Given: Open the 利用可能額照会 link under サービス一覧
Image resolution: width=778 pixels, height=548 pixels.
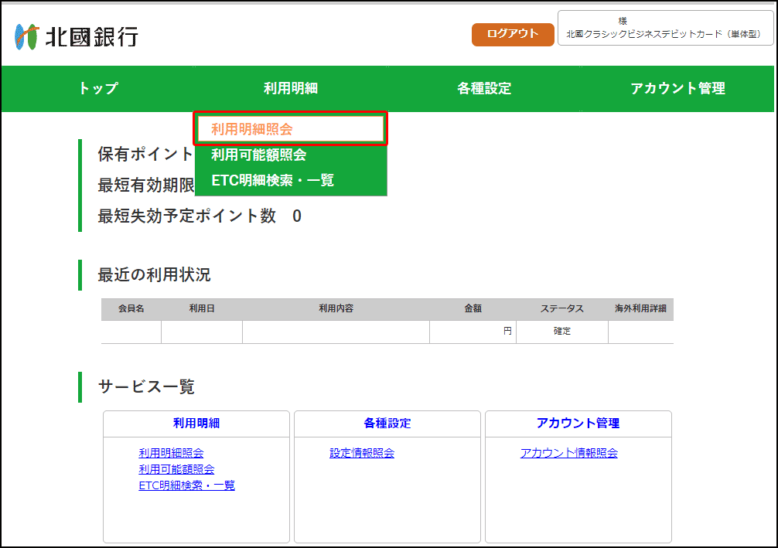Looking at the screenshot, I should (176, 469).
